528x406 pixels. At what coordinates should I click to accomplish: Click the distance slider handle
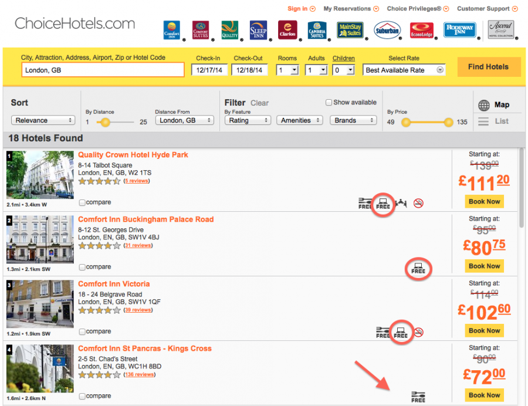[x=105, y=122]
